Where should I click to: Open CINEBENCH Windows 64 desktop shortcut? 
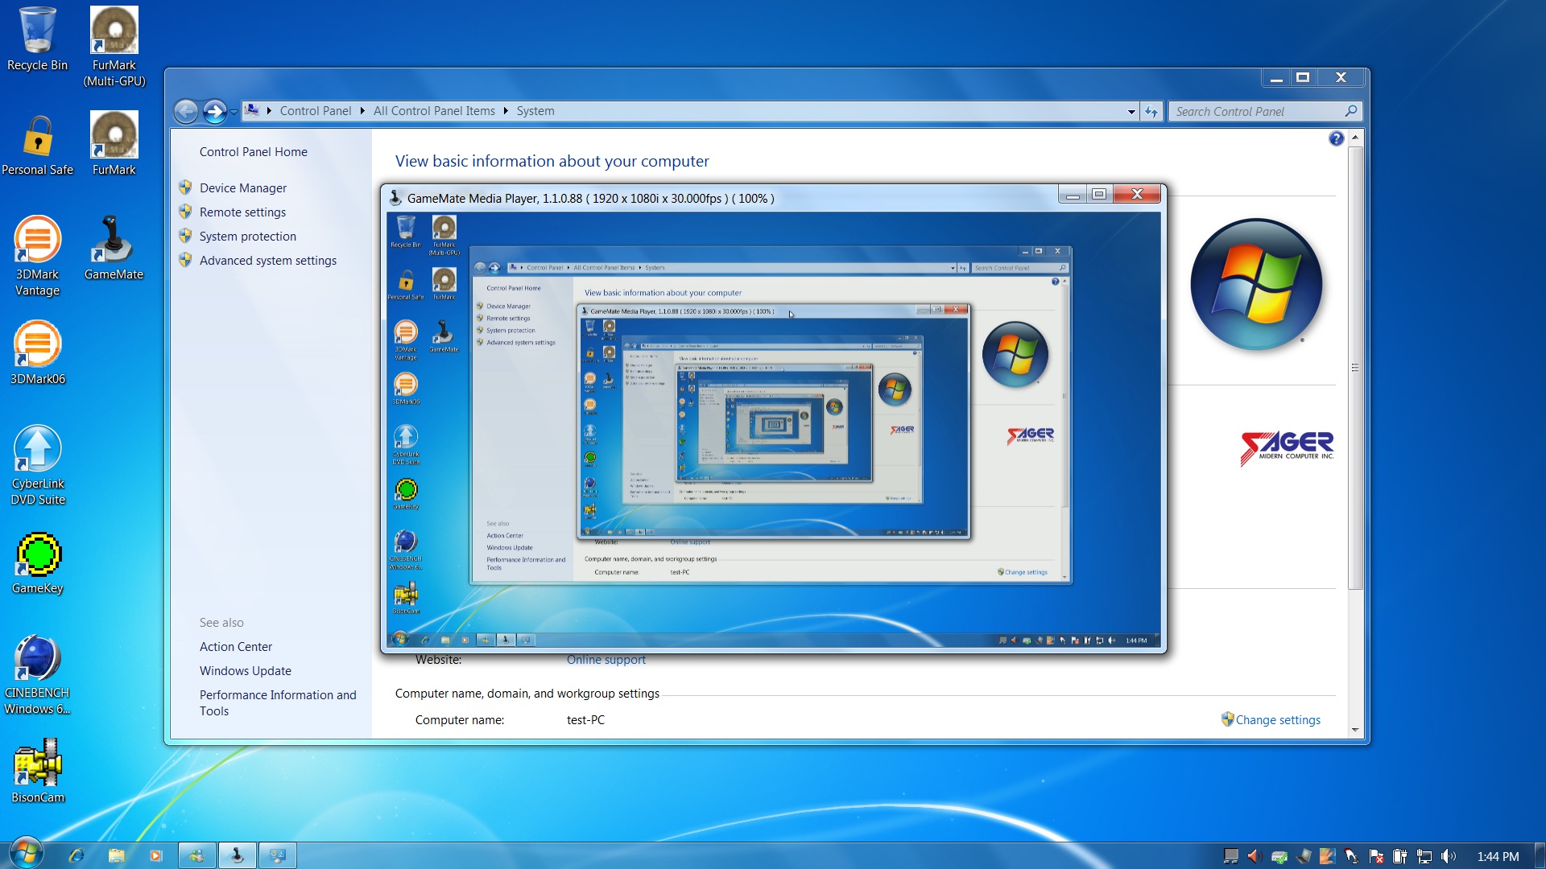[37, 674]
